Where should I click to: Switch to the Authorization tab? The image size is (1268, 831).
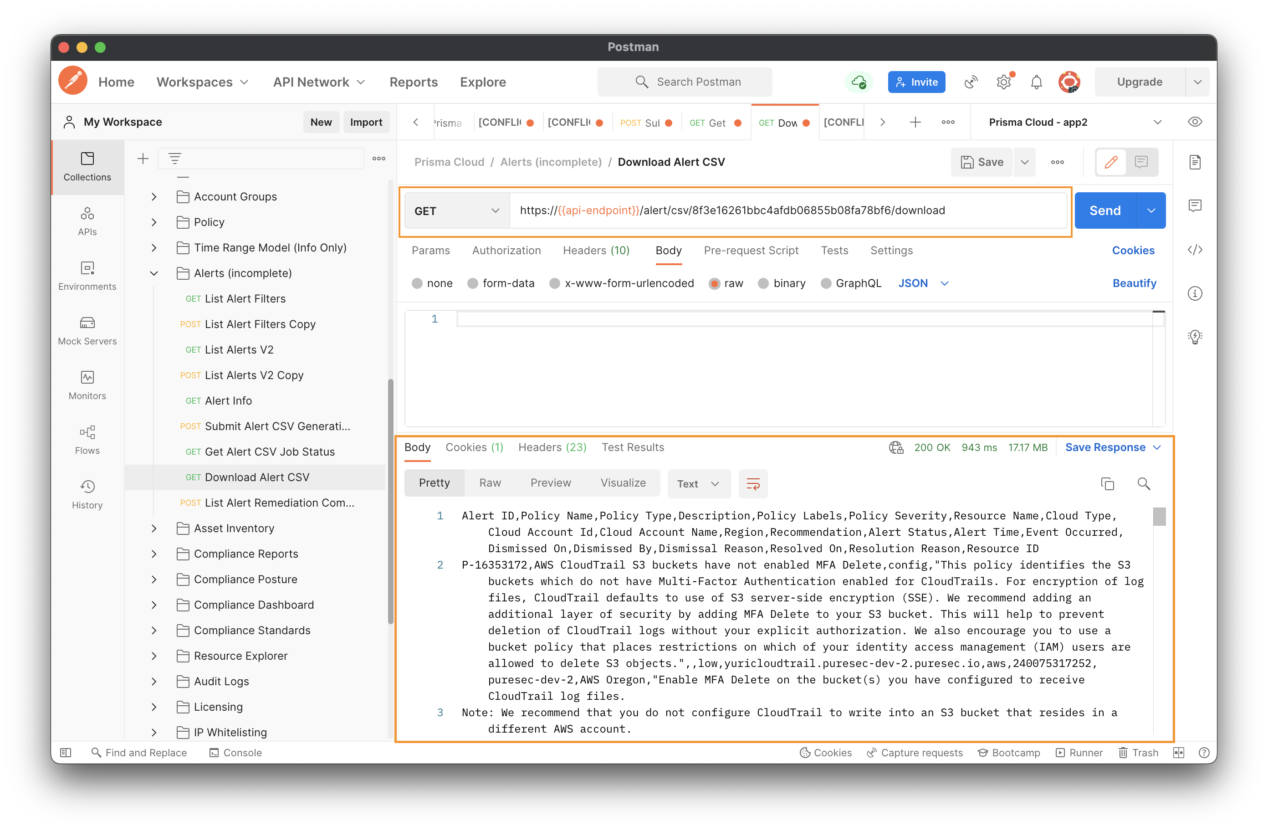coord(506,250)
